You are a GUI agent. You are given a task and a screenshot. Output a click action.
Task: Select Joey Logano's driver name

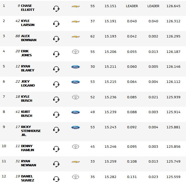tap(27, 83)
